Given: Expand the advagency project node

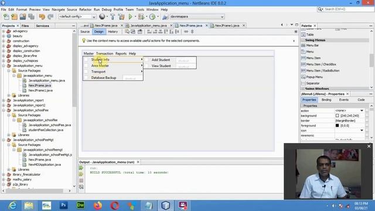Looking at the screenshot, I should click(4, 31).
